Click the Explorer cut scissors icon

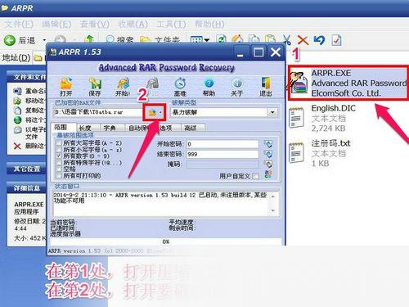[x=286, y=40]
